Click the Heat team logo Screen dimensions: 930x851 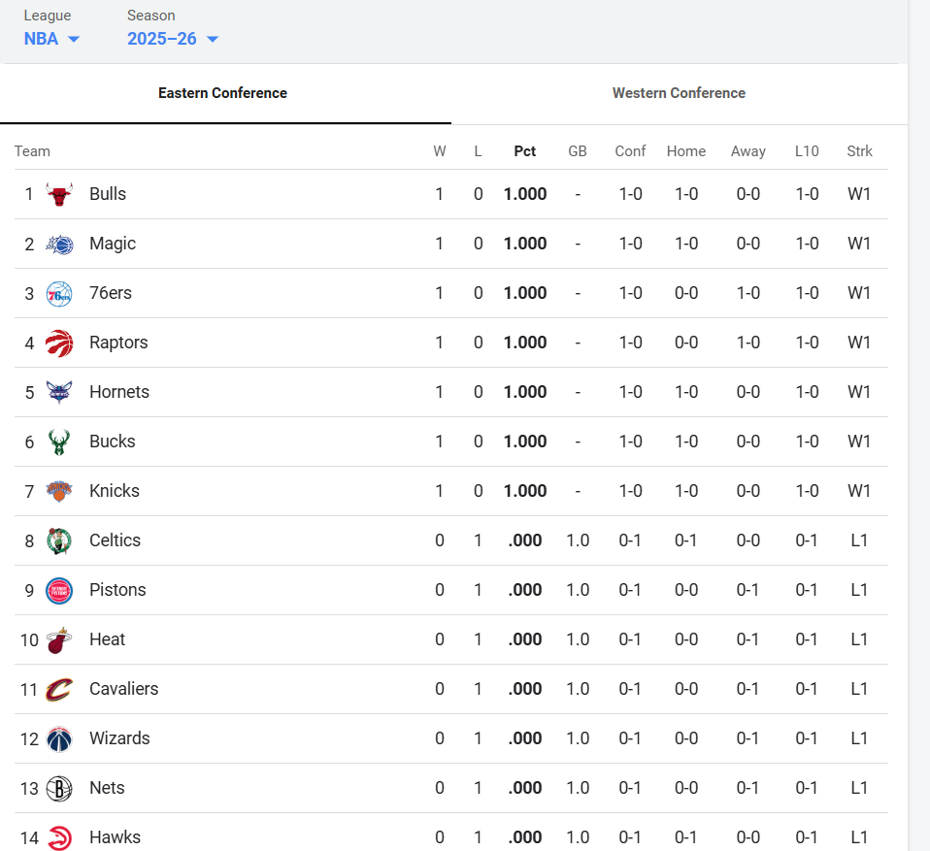pyautogui.click(x=59, y=639)
